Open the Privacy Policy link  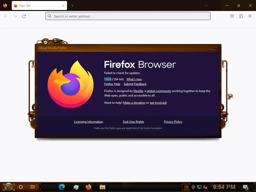click(x=173, y=122)
